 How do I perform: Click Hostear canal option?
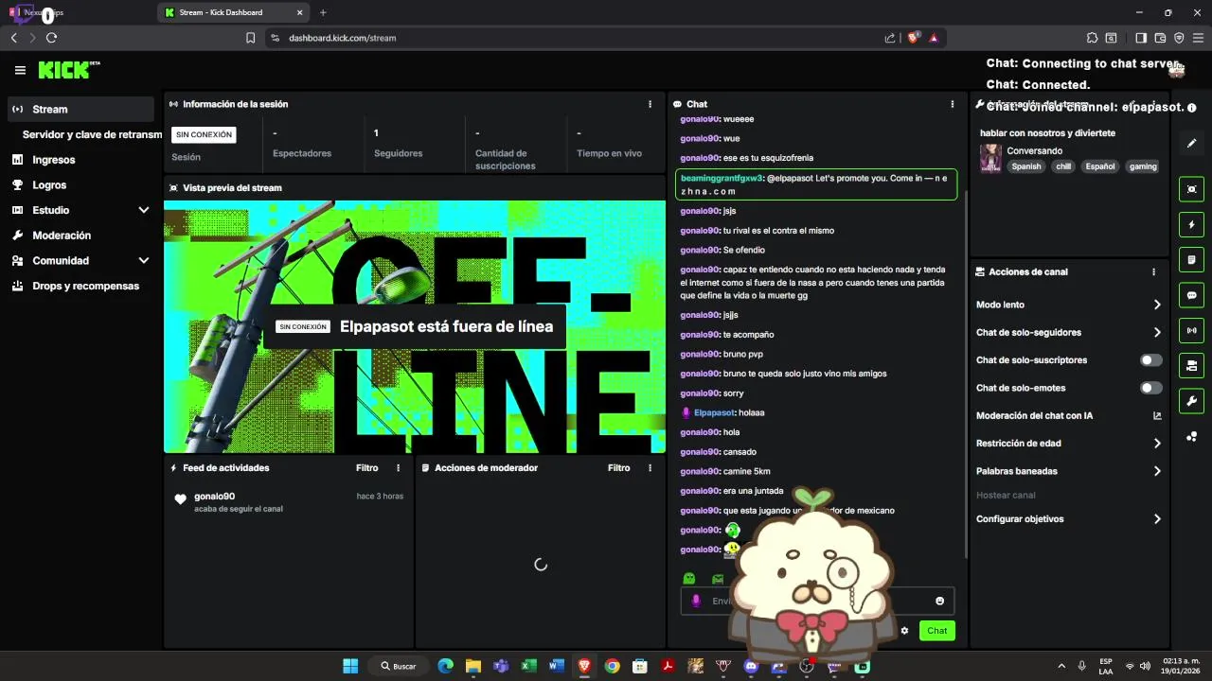(1006, 496)
